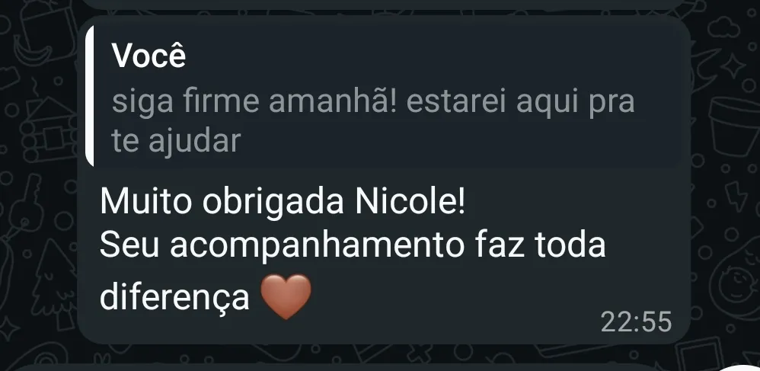Viewport: 760px width, 371px height.
Task: Tap the "Seu acompanhamento faz toda" text line
Action: [x=353, y=245]
